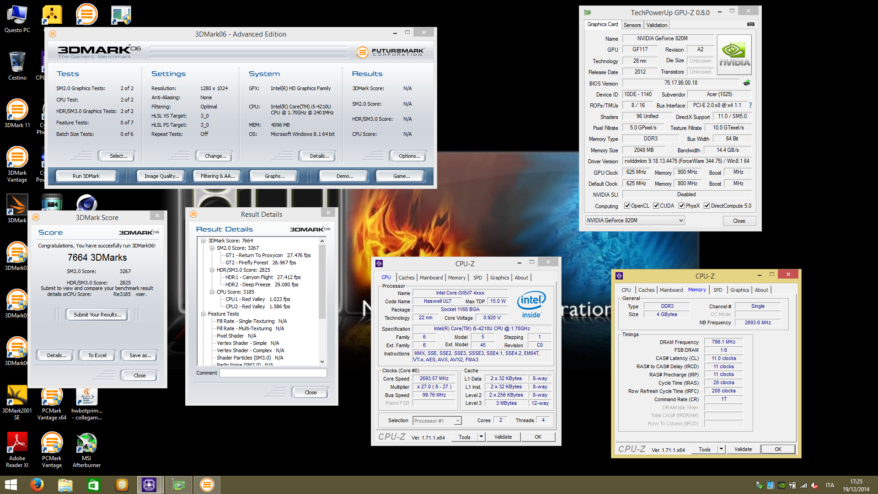Image resolution: width=878 pixels, height=494 pixels.
Task: Open Caches tab in CPU-Z CPU window
Action: 406,278
